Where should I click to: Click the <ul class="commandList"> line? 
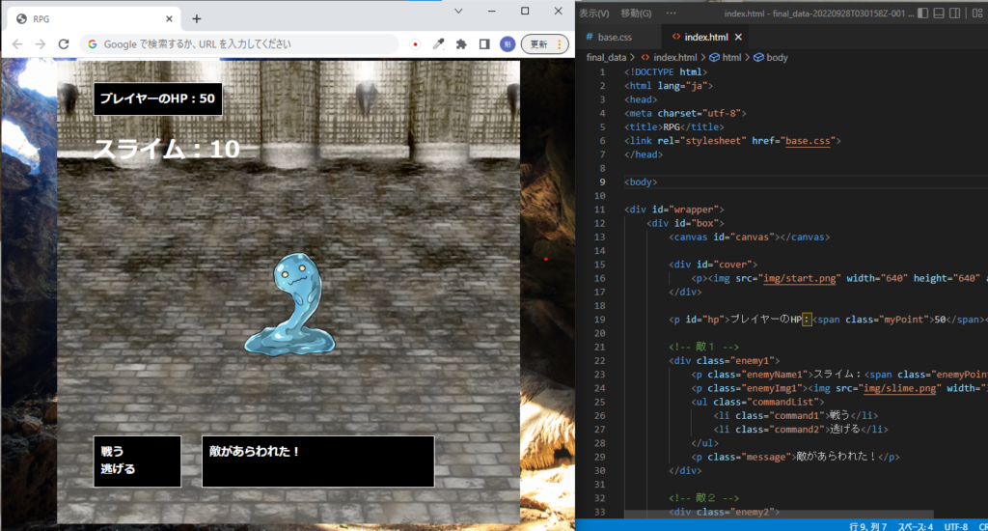point(757,403)
